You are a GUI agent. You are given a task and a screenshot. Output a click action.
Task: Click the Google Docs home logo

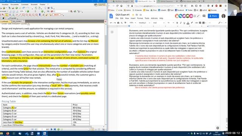pos(111,16)
